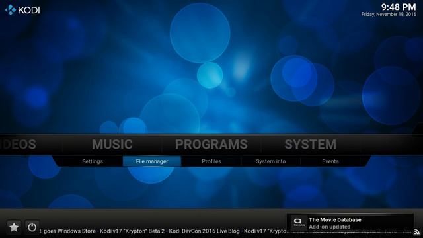Select the partially visible VIDEOS menu item
Viewport: 423px width, 238px height.
(x=18, y=144)
